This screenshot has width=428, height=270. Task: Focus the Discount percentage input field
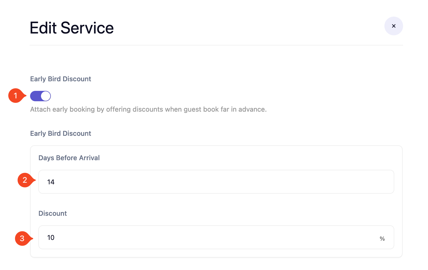click(208, 237)
